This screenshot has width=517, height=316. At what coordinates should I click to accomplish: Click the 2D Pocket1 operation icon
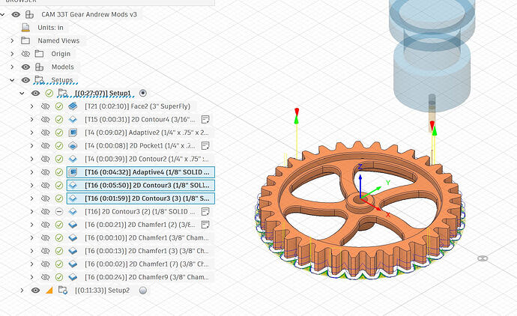73,145
